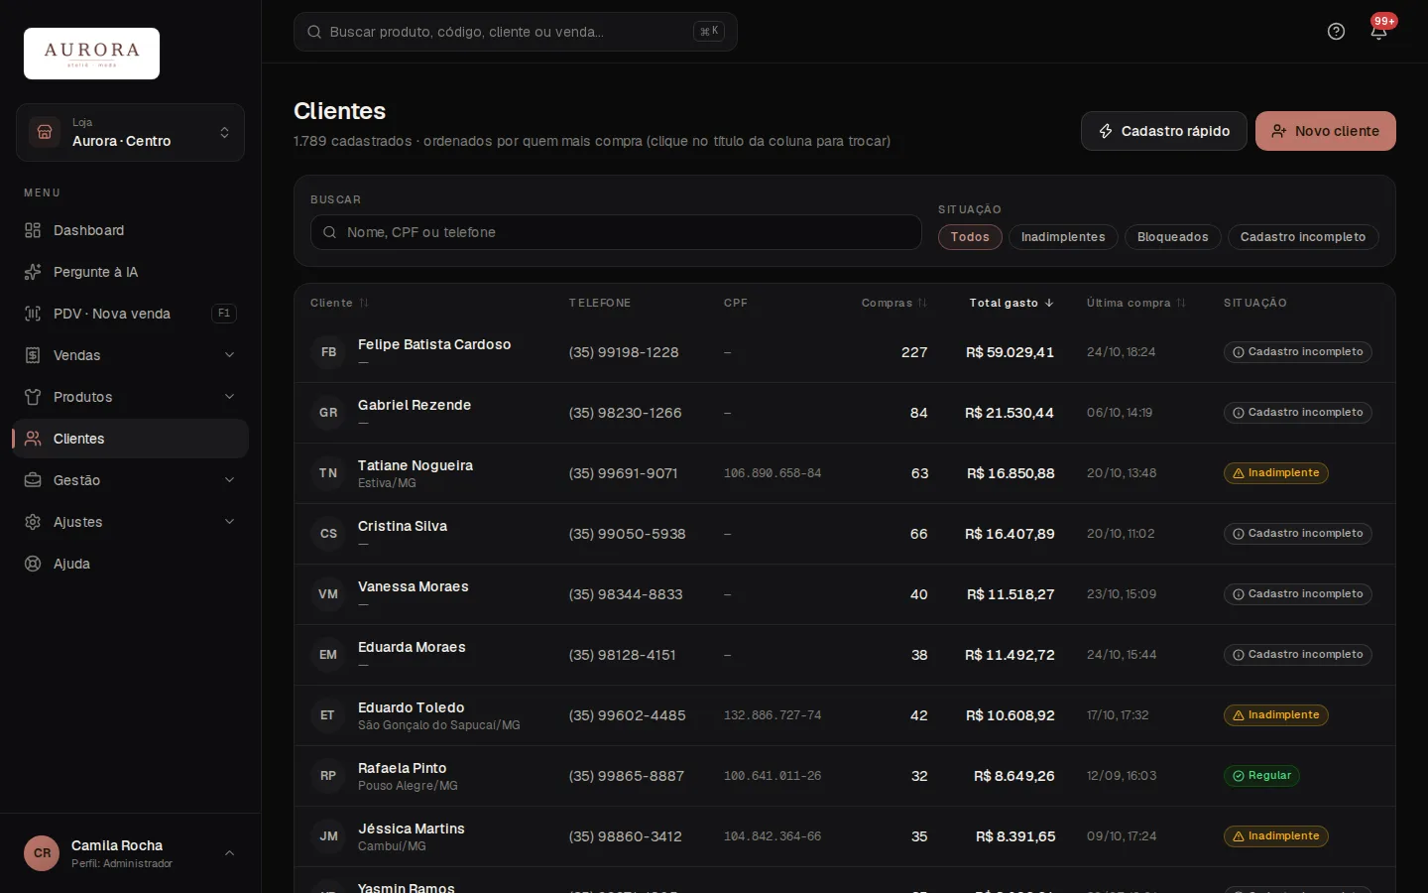
Task: Open Pergunte à IA assistant
Action: tap(130, 272)
